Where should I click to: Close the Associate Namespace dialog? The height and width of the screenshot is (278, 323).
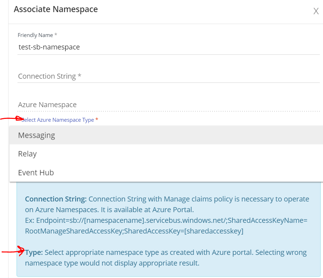316,11
